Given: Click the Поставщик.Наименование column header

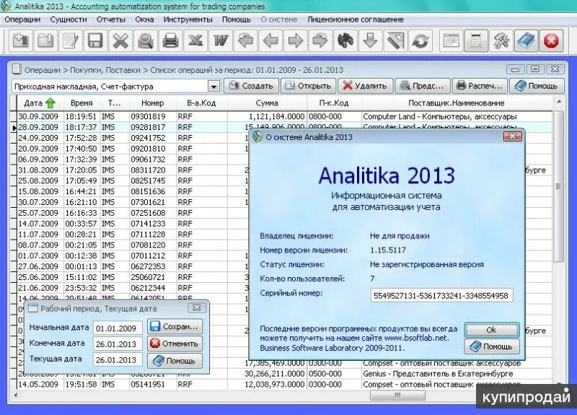Looking at the screenshot, I should [457, 103].
